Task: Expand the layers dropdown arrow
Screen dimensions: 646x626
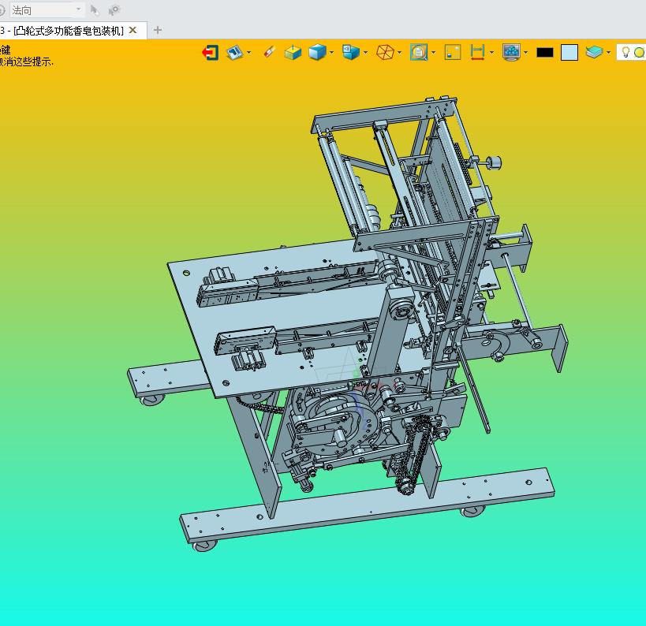Action: pos(608,53)
